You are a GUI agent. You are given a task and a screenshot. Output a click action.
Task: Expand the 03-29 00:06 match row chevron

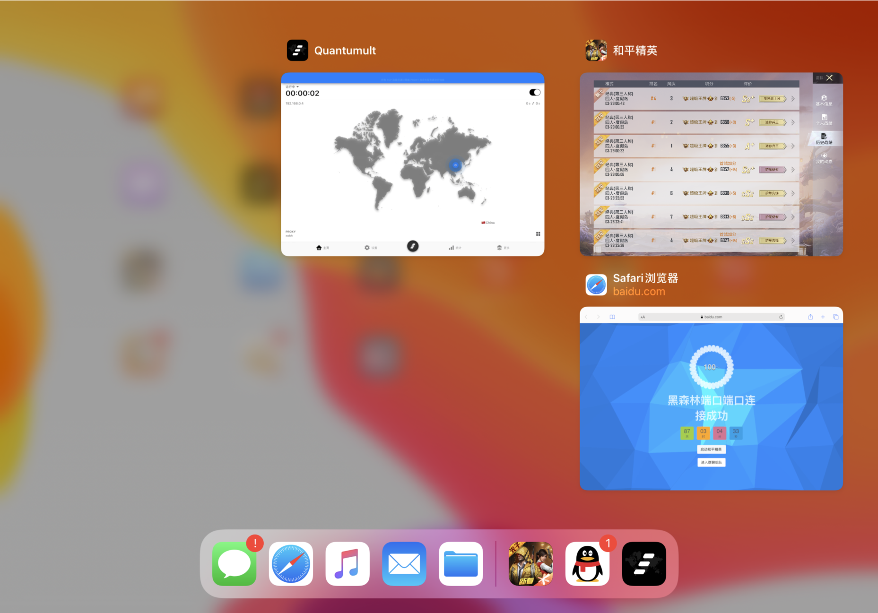tap(793, 170)
